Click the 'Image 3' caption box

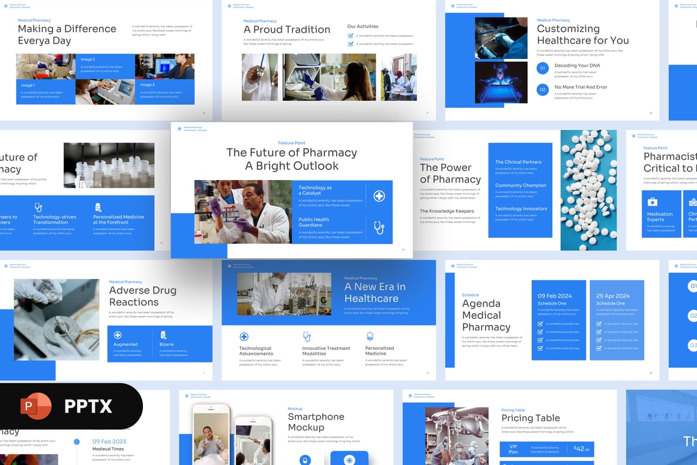(x=164, y=92)
